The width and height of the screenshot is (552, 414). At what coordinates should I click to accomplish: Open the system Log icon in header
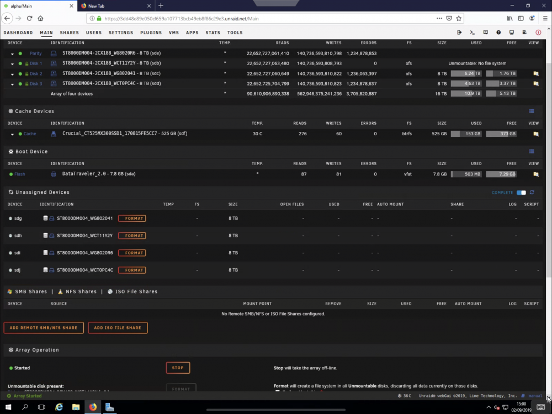coord(524,33)
